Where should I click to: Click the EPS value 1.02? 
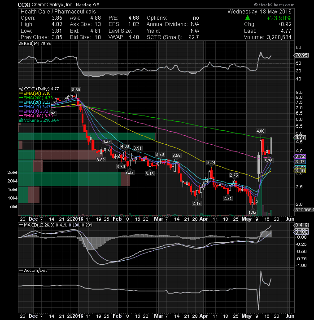pos(134,24)
